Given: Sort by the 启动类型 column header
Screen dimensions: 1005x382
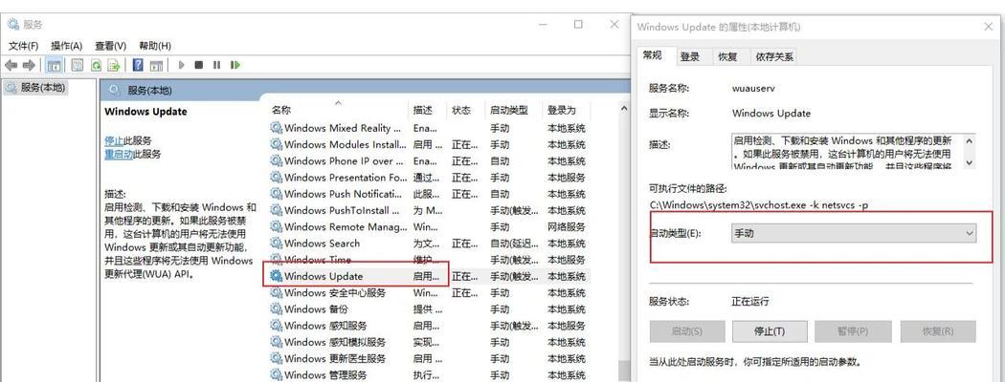Looking at the screenshot, I should 513,110.
